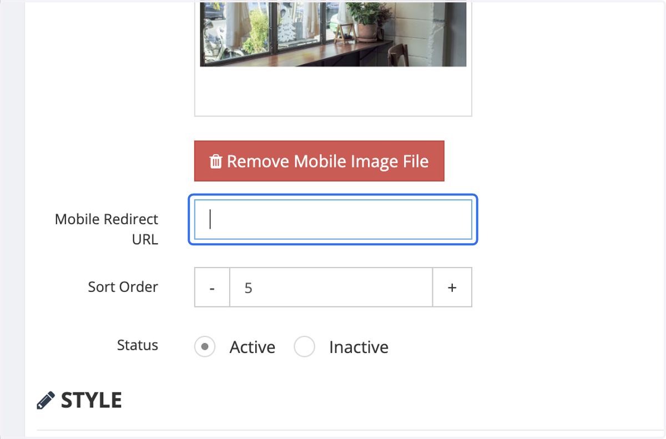Click the mobile image preview thumbnail
666x439 pixels.
point(333,33)
